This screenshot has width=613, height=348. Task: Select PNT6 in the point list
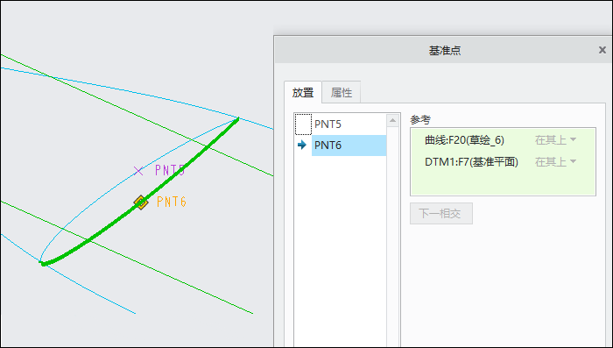tap(349, 146)
